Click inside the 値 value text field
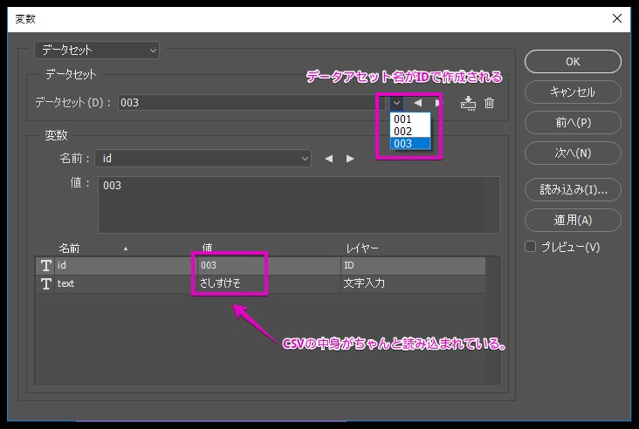Viewport: 639px width, 429px height. [297, 204]
